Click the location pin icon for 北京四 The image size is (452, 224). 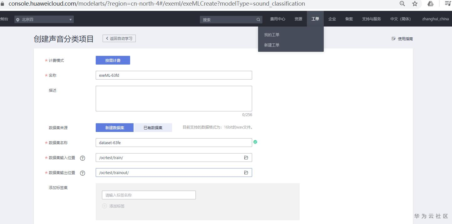(x=18, y=20)
